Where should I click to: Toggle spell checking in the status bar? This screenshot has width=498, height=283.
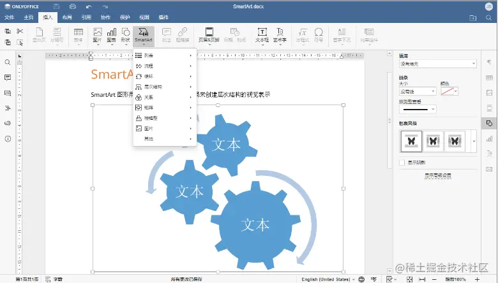[x=373, y=279]
